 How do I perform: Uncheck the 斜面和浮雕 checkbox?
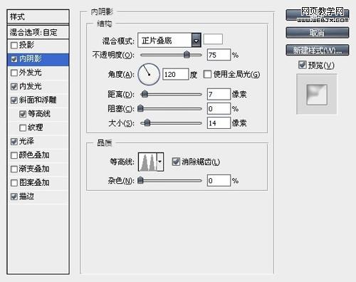[x=14, y=100]
